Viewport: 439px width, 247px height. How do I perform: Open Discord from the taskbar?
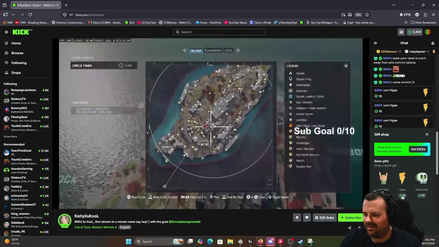[x=270, y=242]
